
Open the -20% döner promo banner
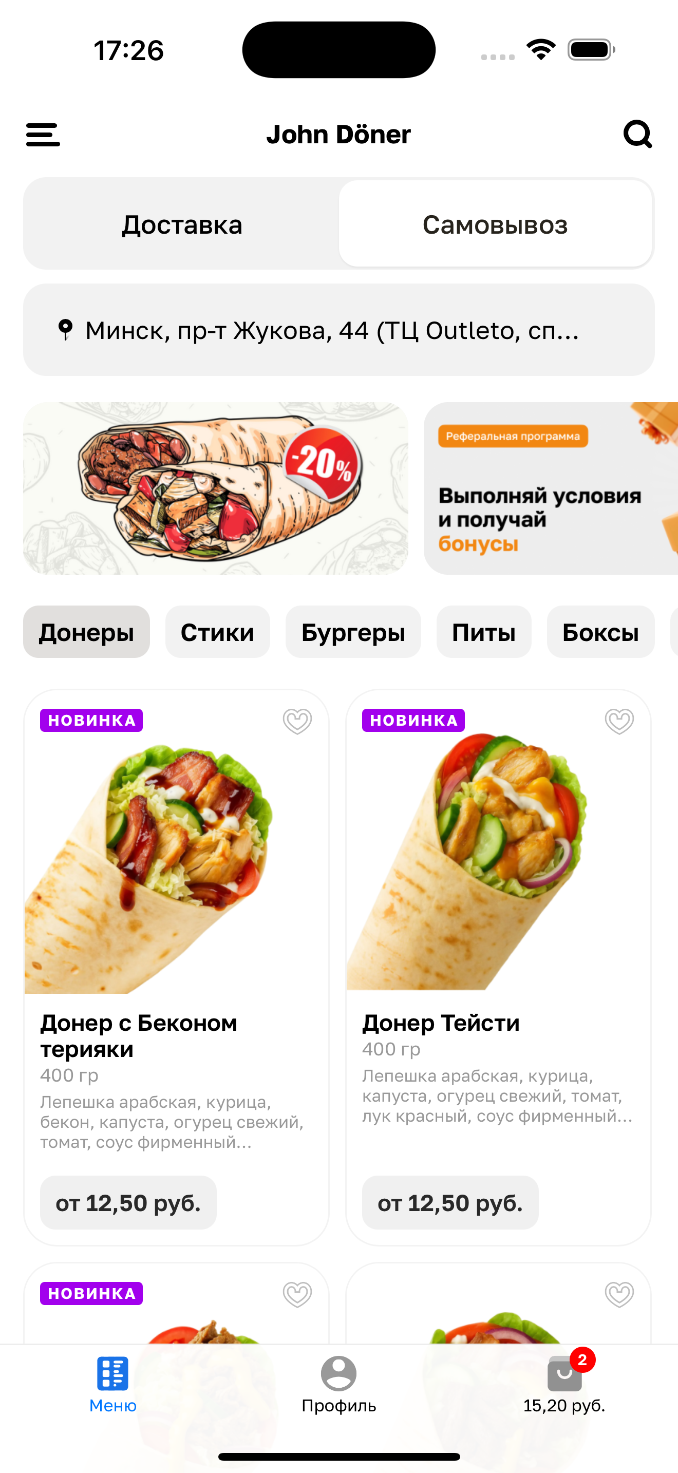[x=216, y=488]
